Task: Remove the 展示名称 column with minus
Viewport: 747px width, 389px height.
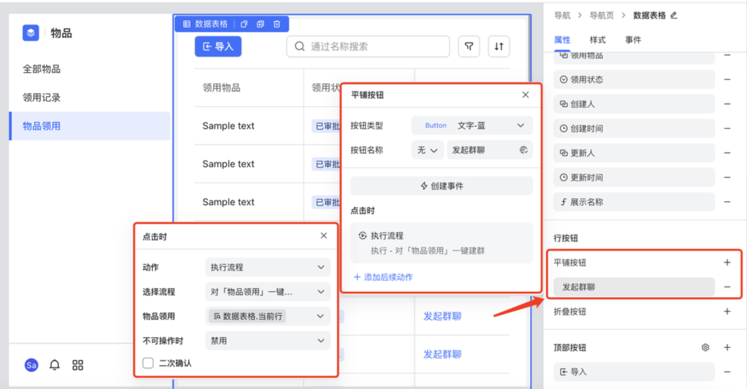Action: [727, 202]
